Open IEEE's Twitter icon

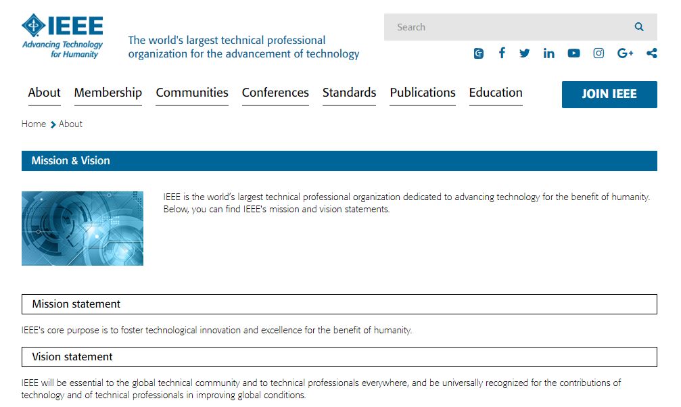525,53
